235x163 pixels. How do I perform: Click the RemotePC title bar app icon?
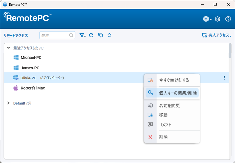pyautogui.click(x=5, y=4)
